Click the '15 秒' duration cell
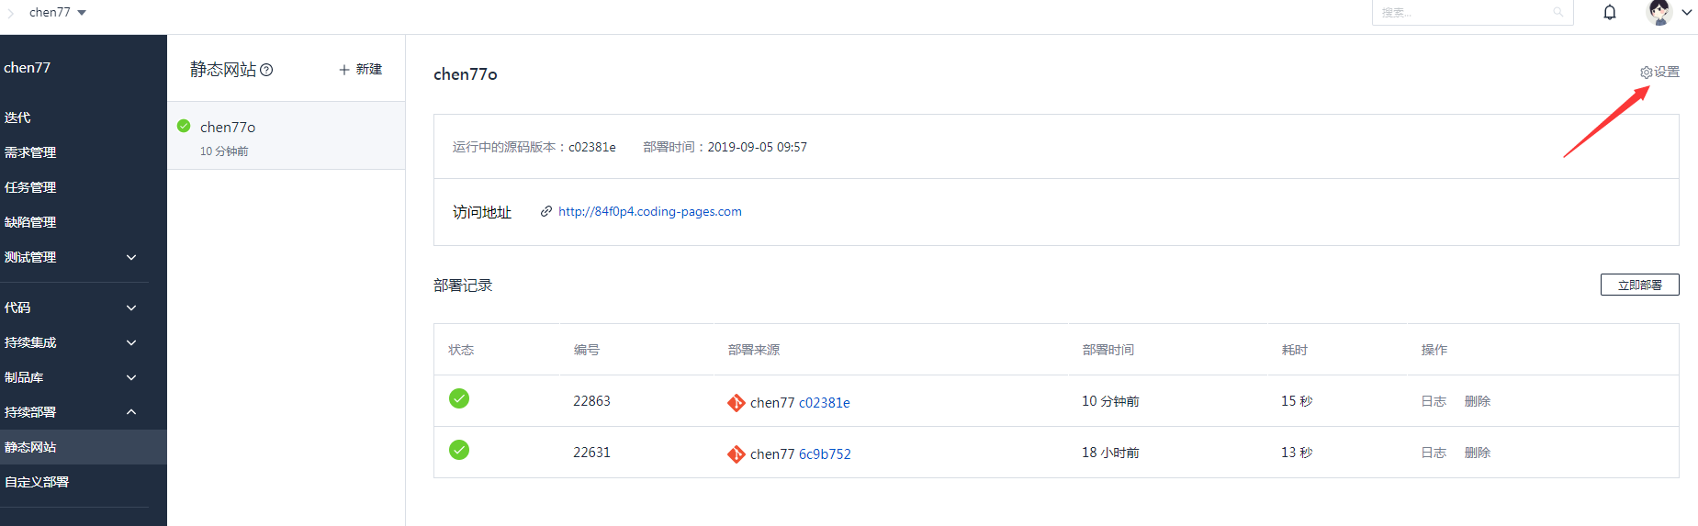The height and width of the screenshot is (526, 1698). pos(1297,401)
